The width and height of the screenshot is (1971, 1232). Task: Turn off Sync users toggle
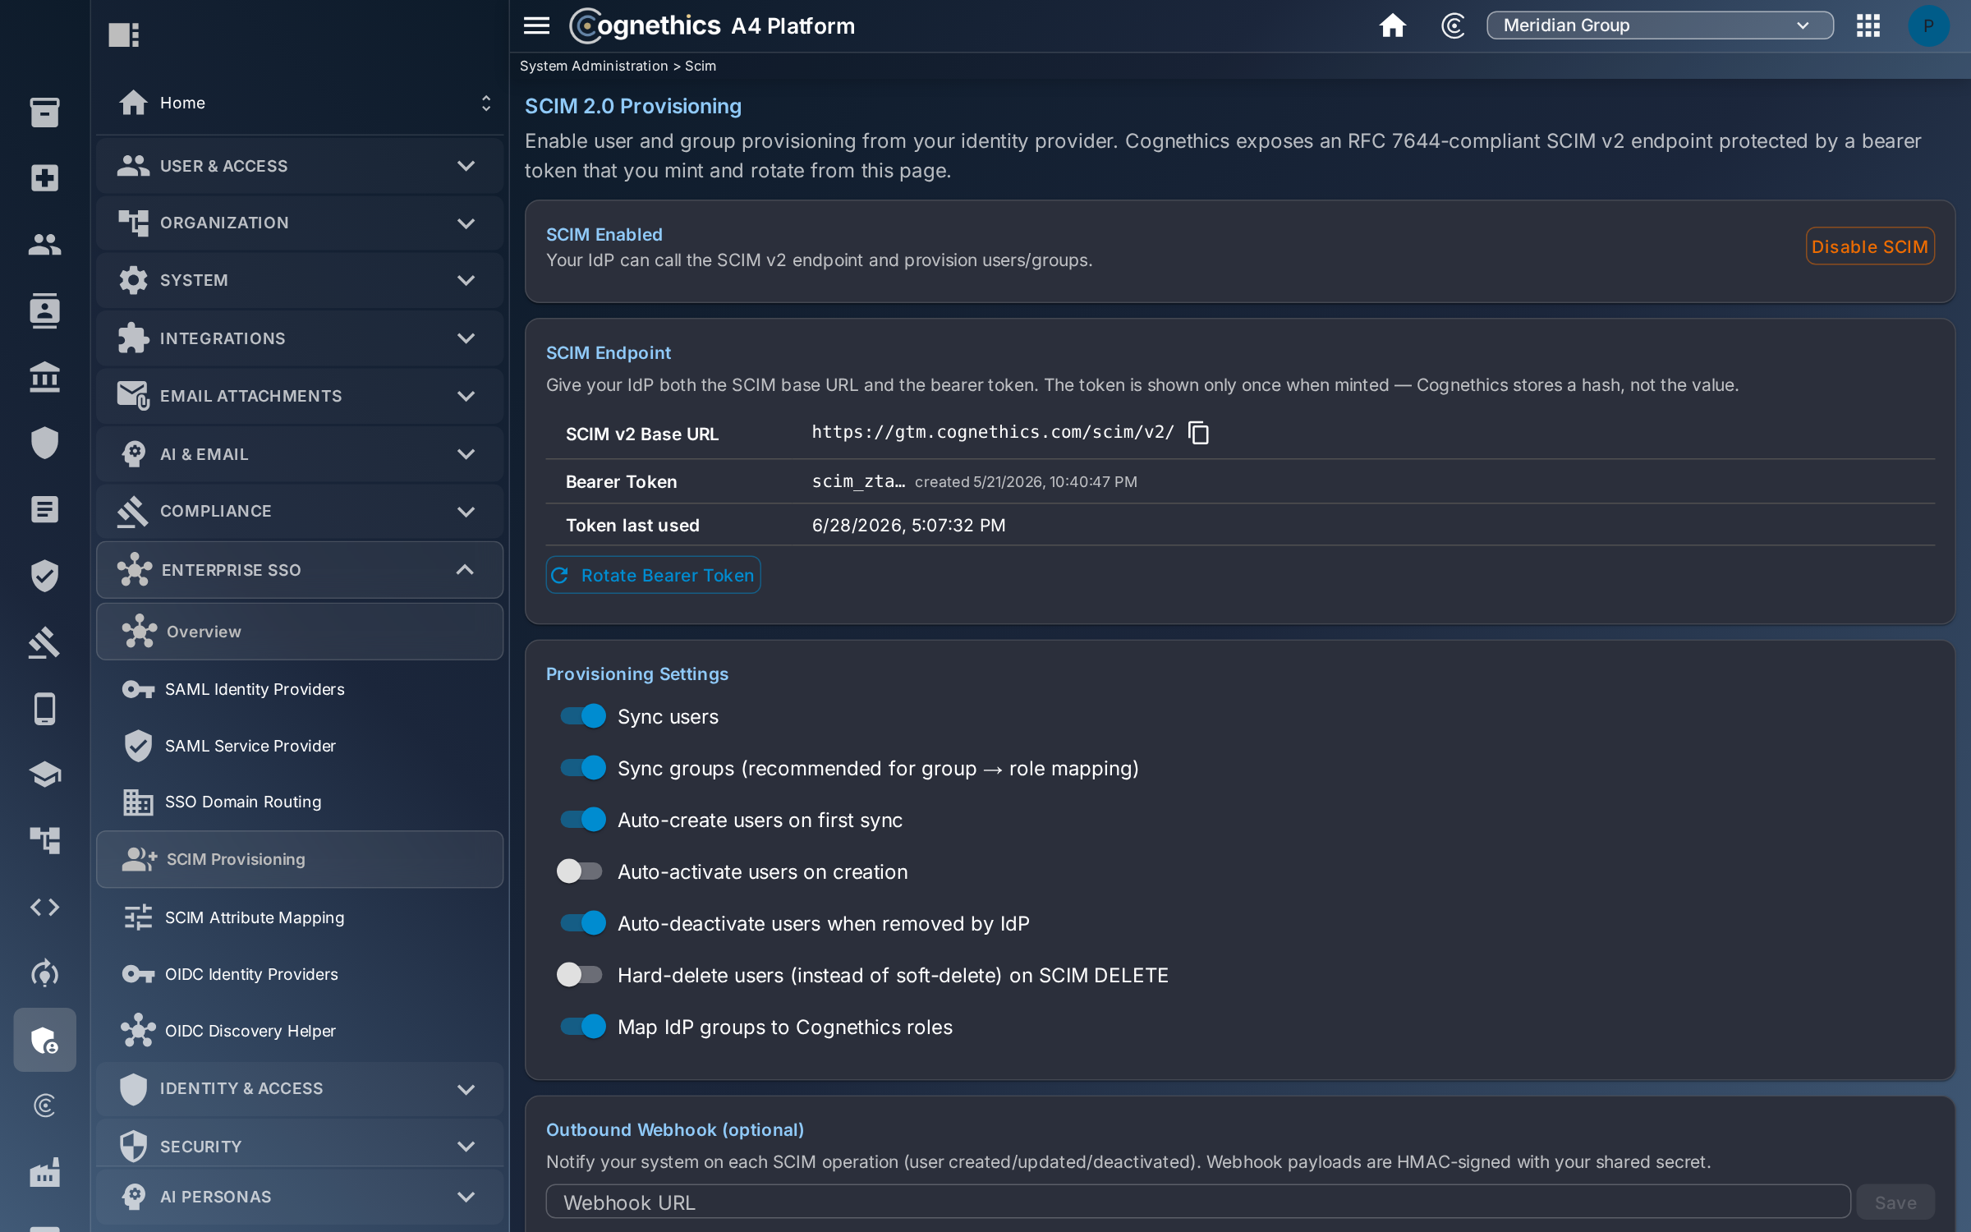(x=582, y=716)
